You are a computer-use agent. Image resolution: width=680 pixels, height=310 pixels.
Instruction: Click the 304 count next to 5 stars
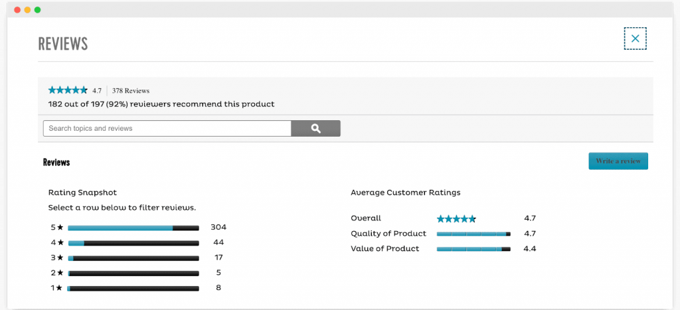pos(218,227)
